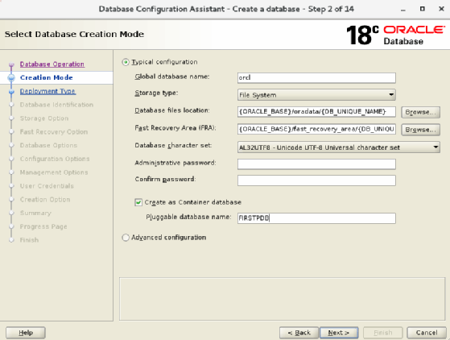Viewport: 450px width, 340px height.
Task: Select the Typical configuration radio button
Action: click(126, 62)
